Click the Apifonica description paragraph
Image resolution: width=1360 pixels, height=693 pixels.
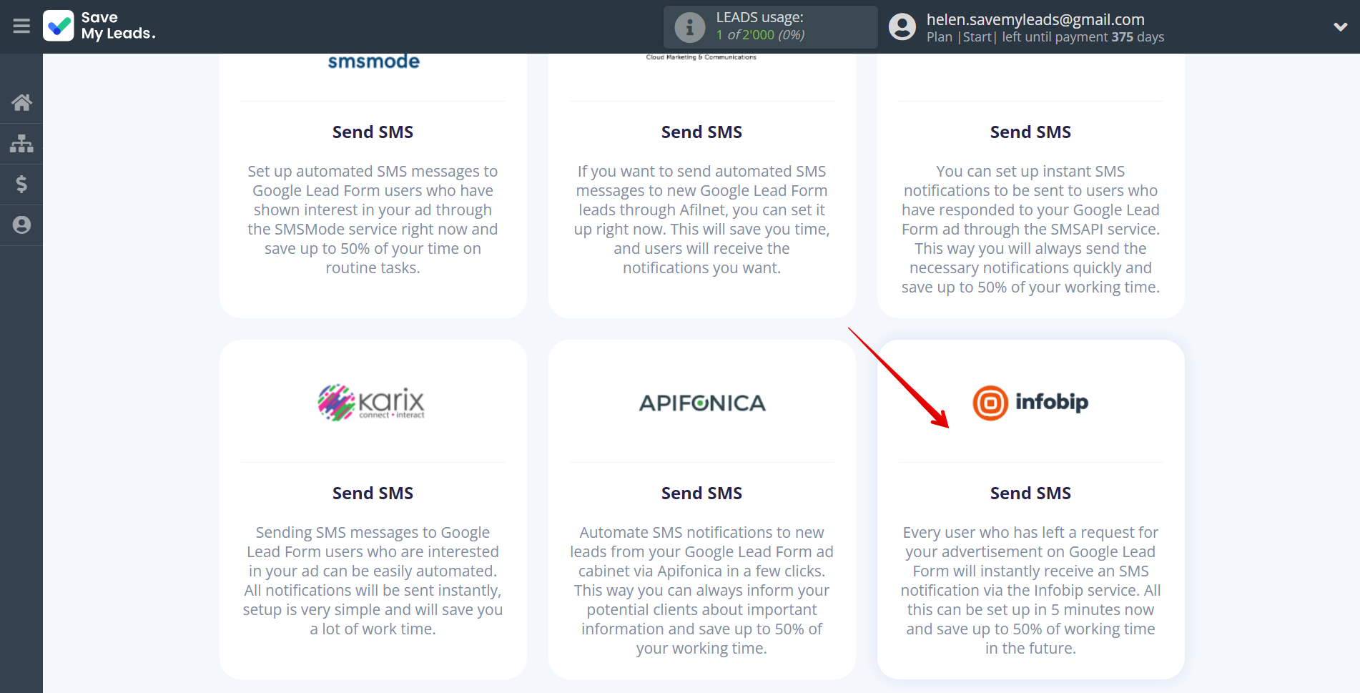point(701,590)
